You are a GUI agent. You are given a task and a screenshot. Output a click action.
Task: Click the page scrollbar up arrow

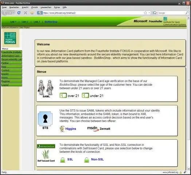pos(188,18)
